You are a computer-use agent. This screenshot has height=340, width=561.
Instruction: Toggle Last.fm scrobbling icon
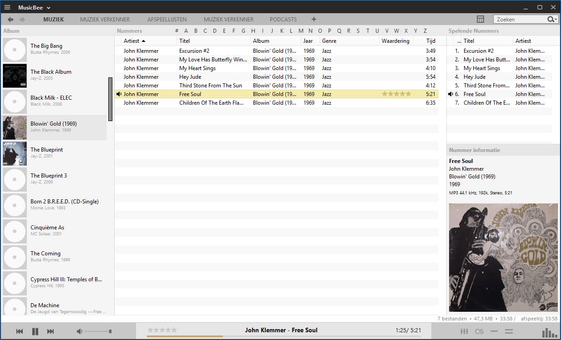[x=479, y=331]
